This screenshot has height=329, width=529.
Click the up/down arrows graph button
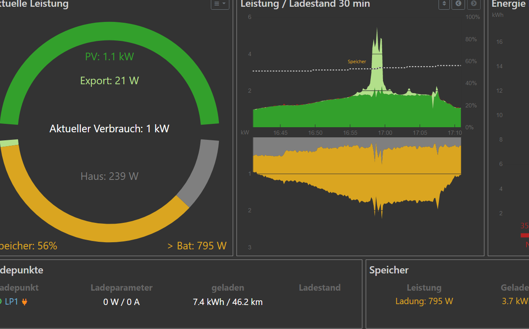click(x=444, y=4)
